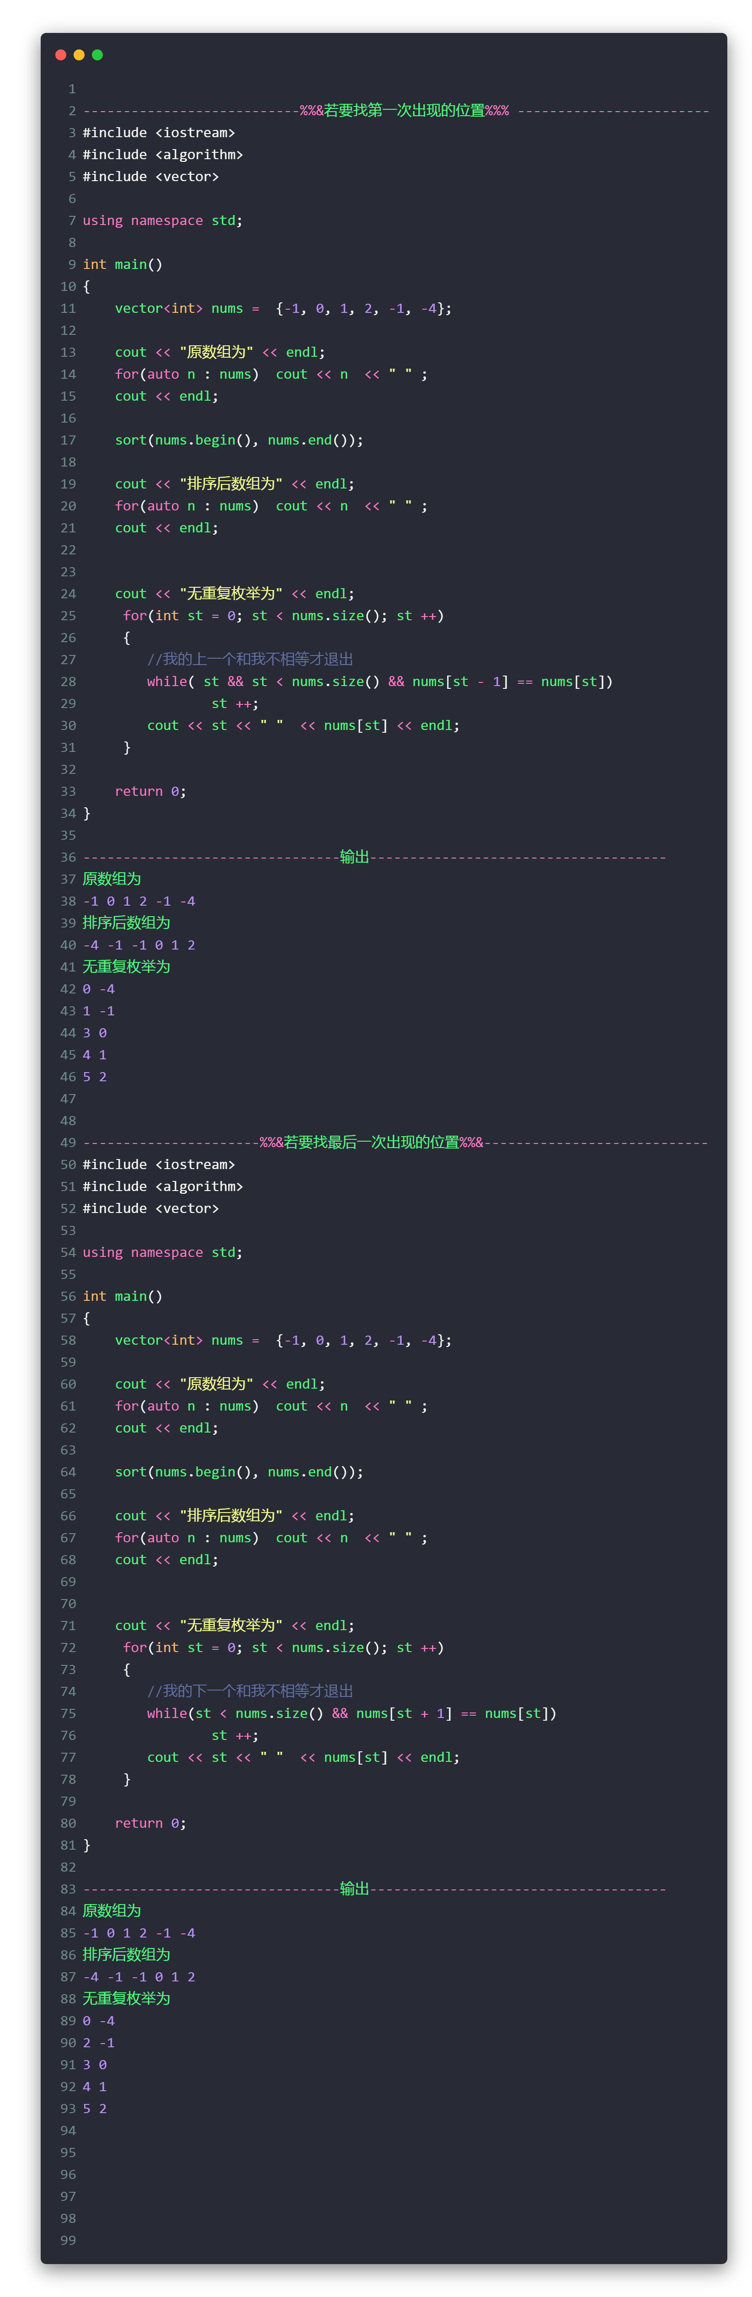Click 'return 0;' on line 80
The height and width of the screenshot is (2297, 752).
[x=150, y=1824]
